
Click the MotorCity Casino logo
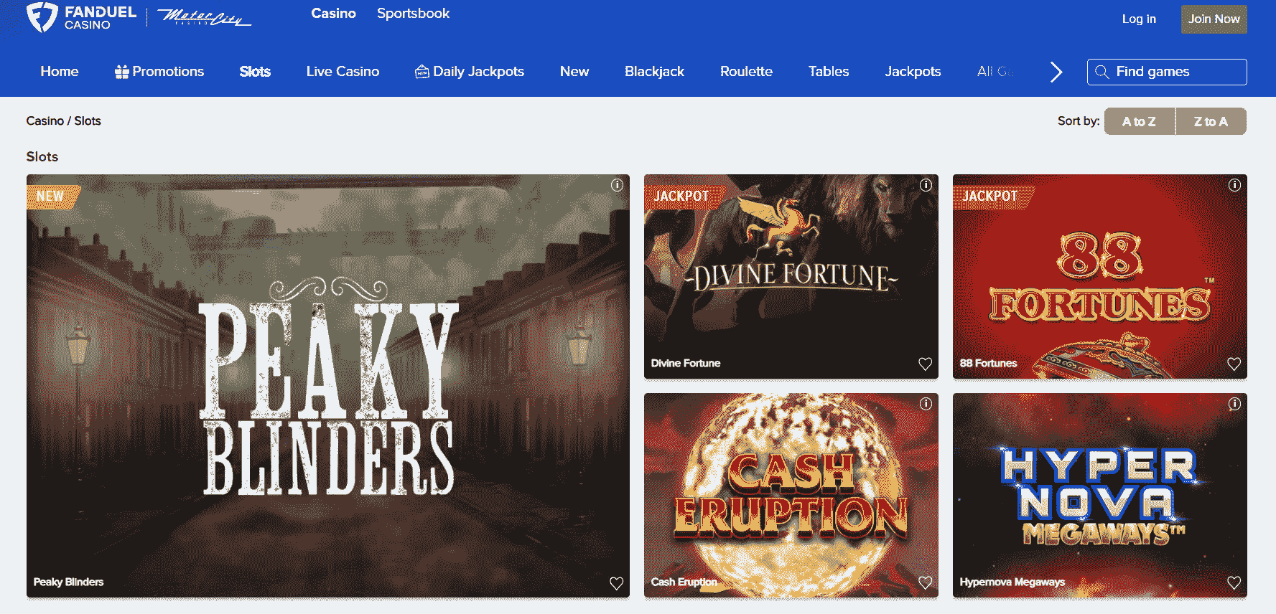pyautogui.click(x=204, y=17)
